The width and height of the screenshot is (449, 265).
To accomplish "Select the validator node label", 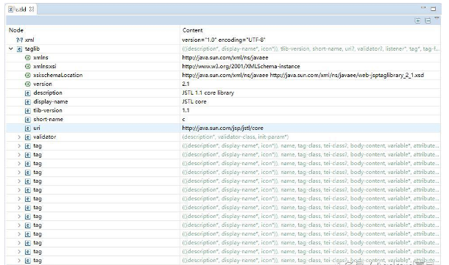I will point(45,137).
